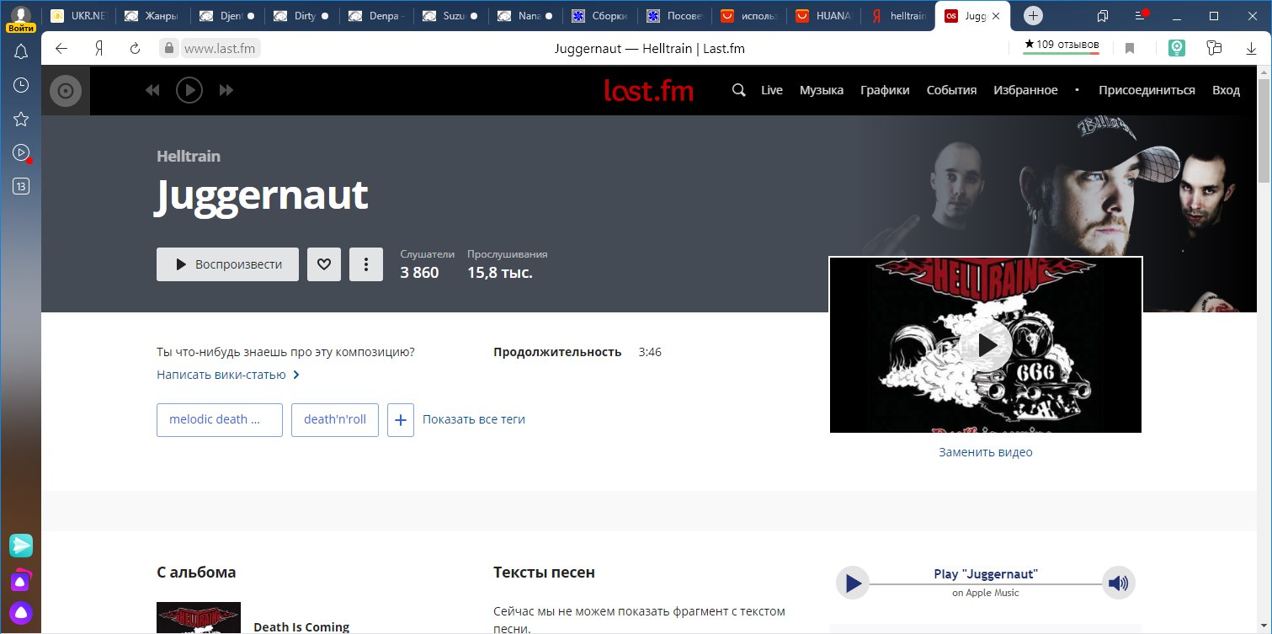Open Death Is Coming album link
The image size is (1272, 634).
(301, 626)
